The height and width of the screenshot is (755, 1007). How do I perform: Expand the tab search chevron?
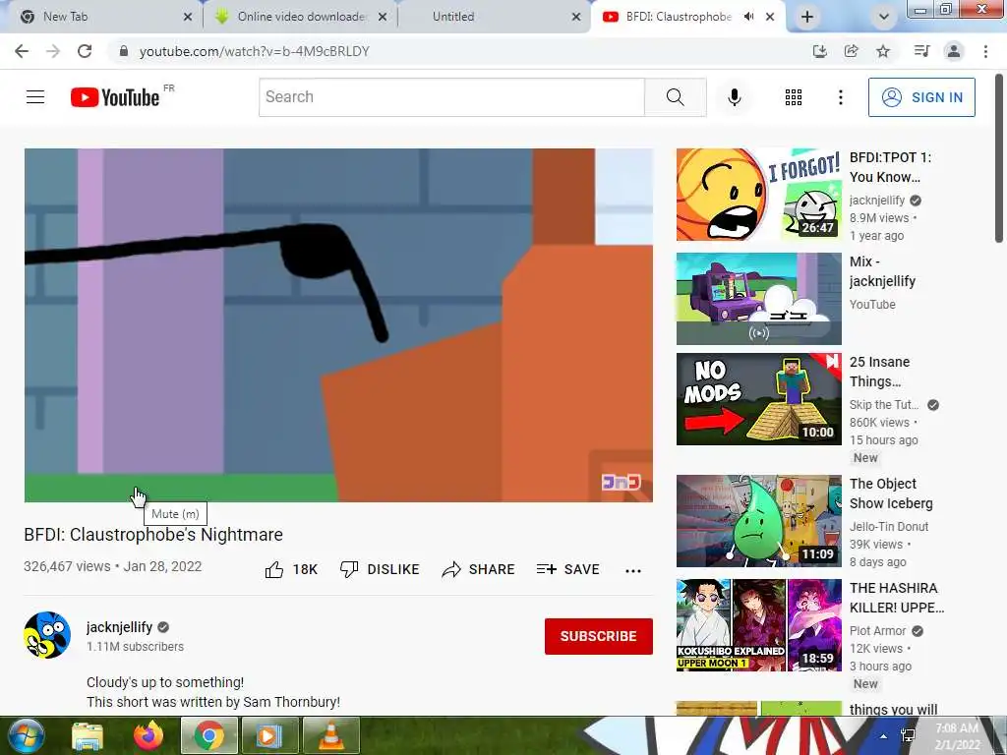(884, 17)
